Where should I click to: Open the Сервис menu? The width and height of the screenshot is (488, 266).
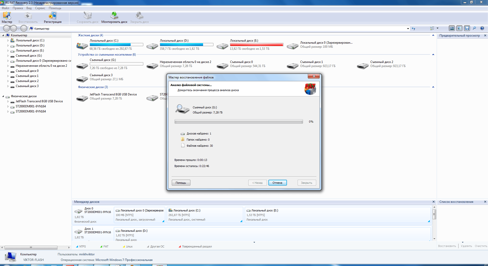40,8
